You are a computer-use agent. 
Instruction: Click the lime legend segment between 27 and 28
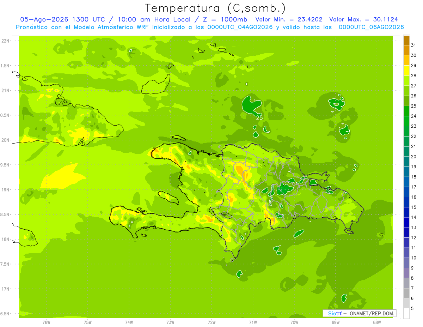click(406, 81)
